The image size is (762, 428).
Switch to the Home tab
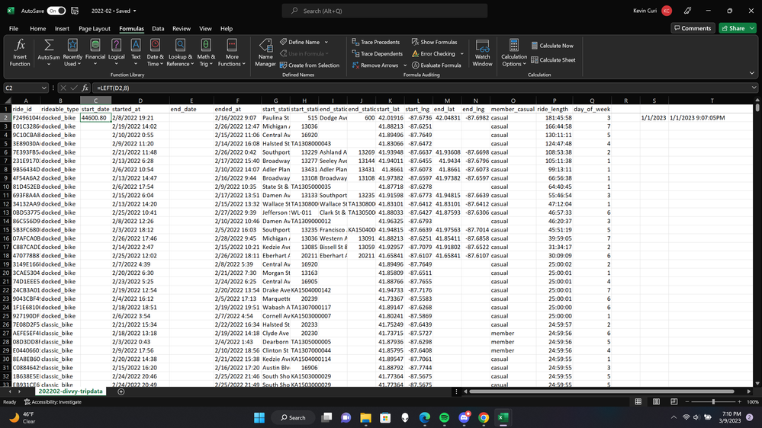[x=38, y=29]
